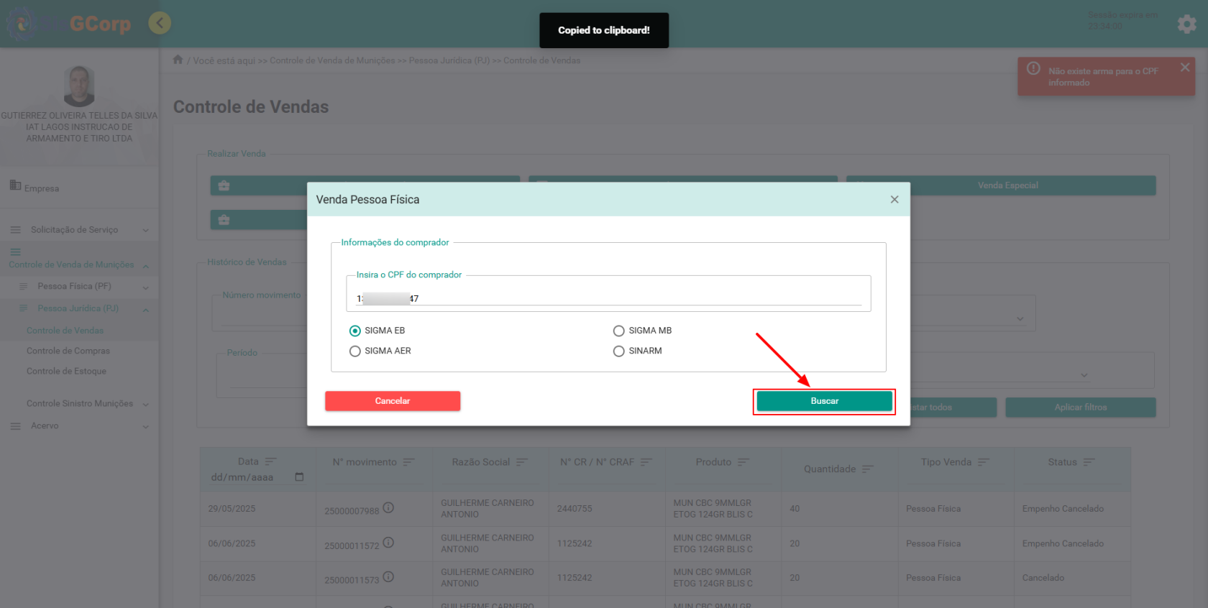Close the Venda Pessoa Física dialog

click(894, 200)
